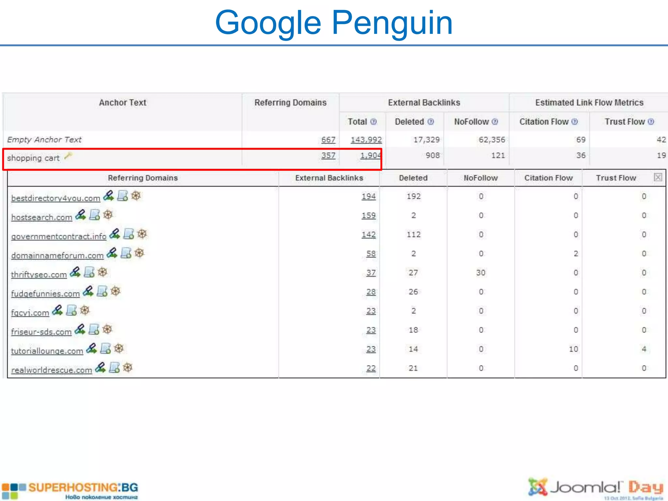Click the 667 referring domains link
Viewport: 668px width, 501px height.
(x=328, y=140)
